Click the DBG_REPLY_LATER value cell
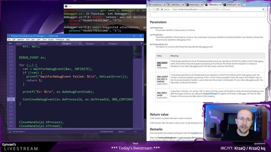 pos(163,95)
